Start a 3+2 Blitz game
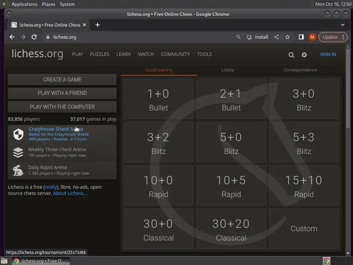The width and height of the screenshot is (353, 265). click(x=159, y=142)
